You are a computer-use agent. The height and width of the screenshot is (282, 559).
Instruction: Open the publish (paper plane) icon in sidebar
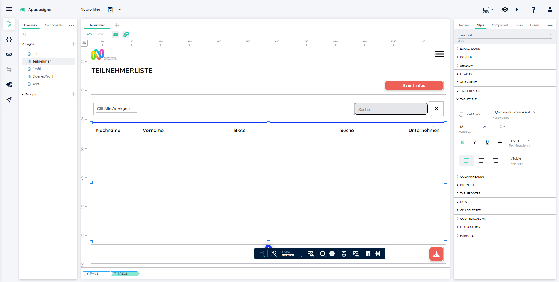point(9,100)
